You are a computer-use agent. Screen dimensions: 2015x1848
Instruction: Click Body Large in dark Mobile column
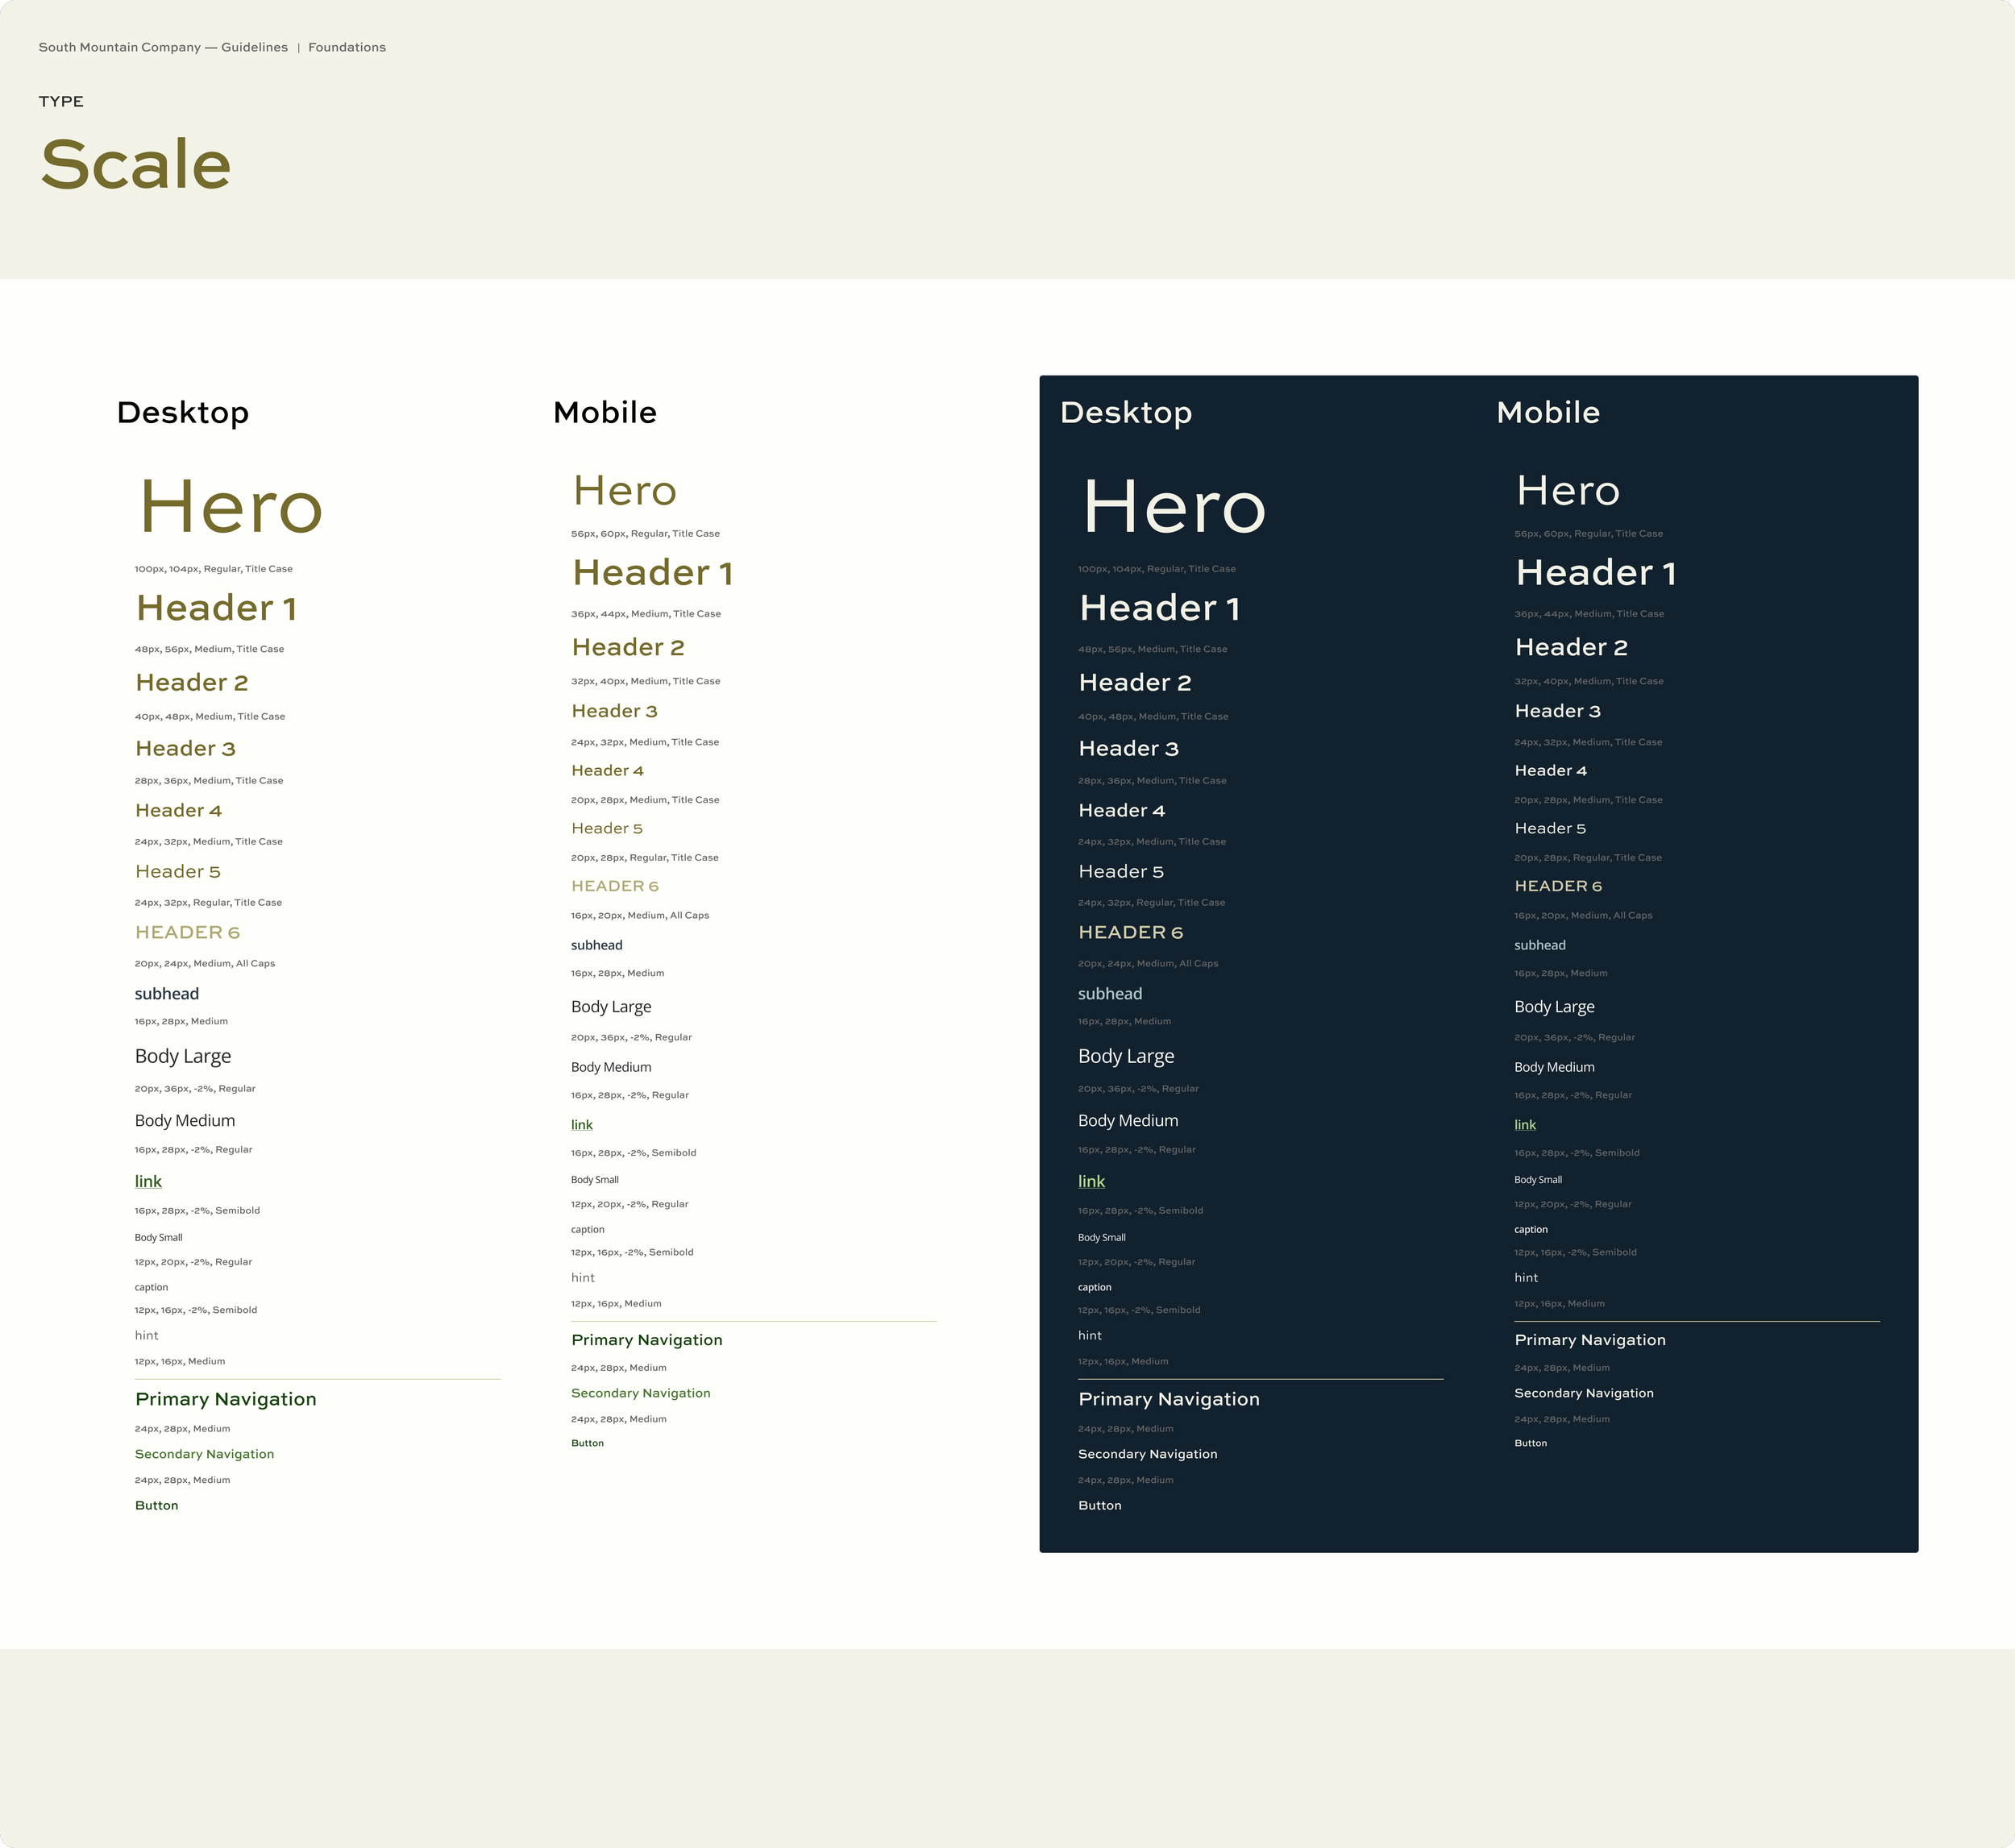click(x=1554, y=1007)
